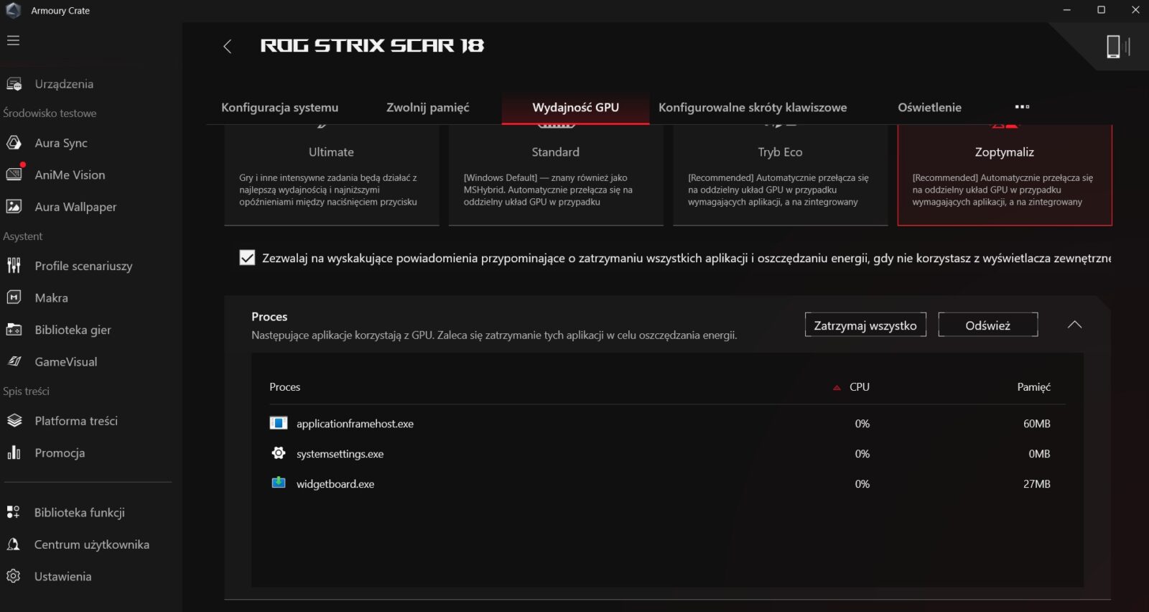Click the GameVisual sidebar icon
The height and width of the screenshot is (612, 1149).
coord(14,362)
